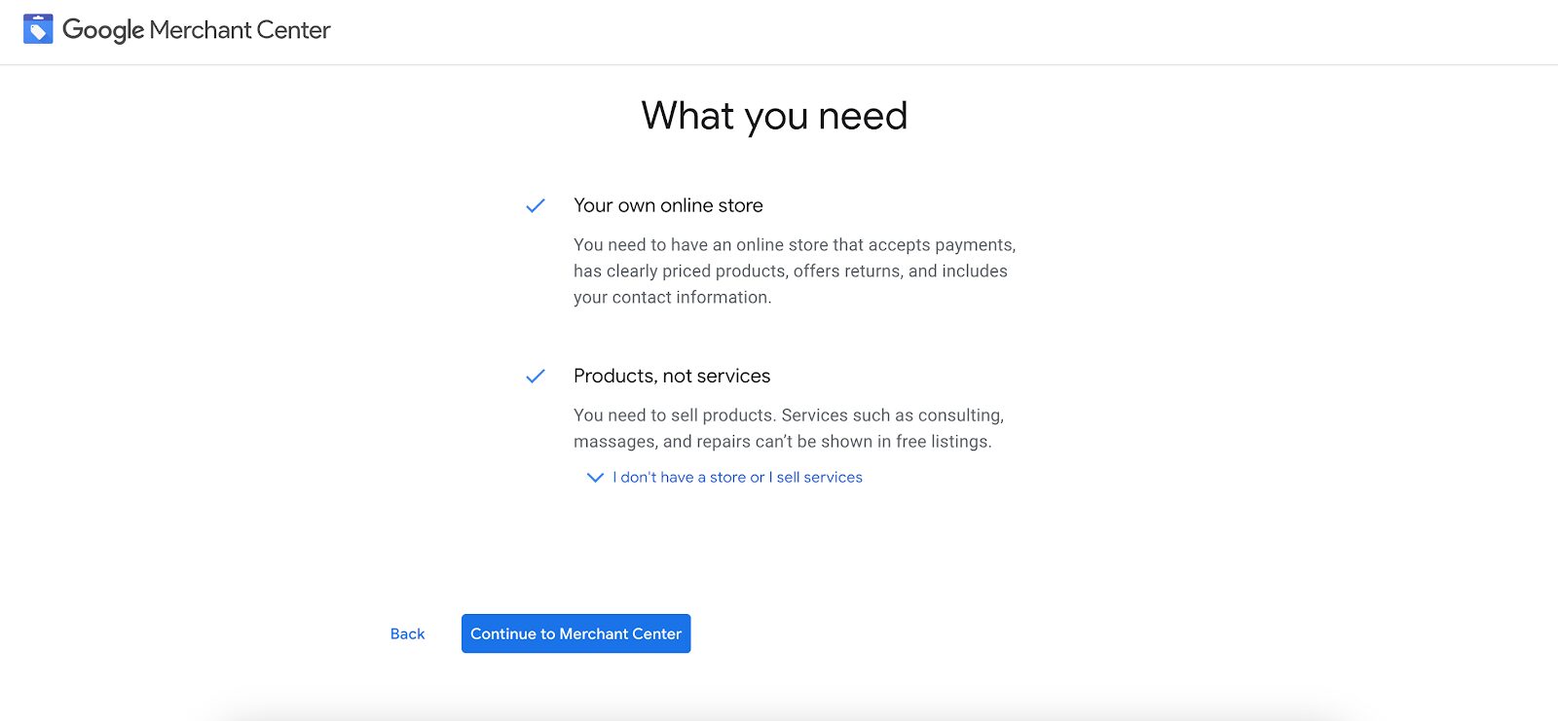Click the word consulting in the products description
Image resolution: width=1558 pixels, height=721 pixels.
(x=959, y=415)
